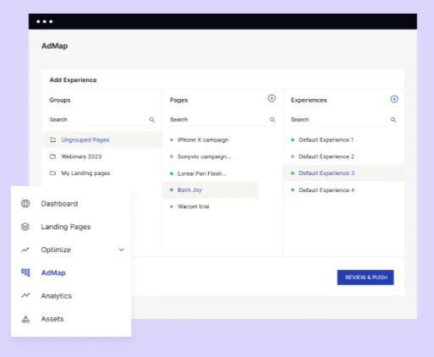Click status dot of Back Joy

click(x=172, y=190)
